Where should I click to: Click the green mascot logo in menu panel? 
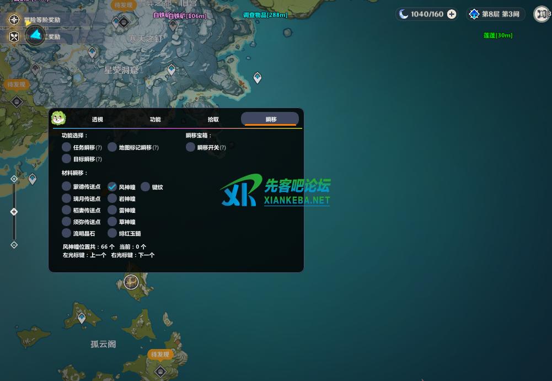pyautogui.click(x=58, y=118)
